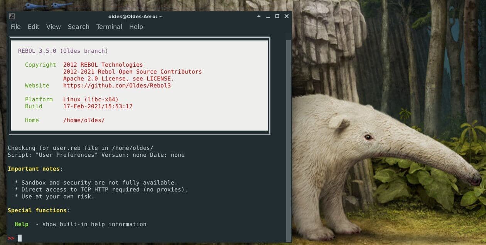The image size is (486, 245).
Task: Click the cursor at the >> prompt
Action: coord(20,238)
